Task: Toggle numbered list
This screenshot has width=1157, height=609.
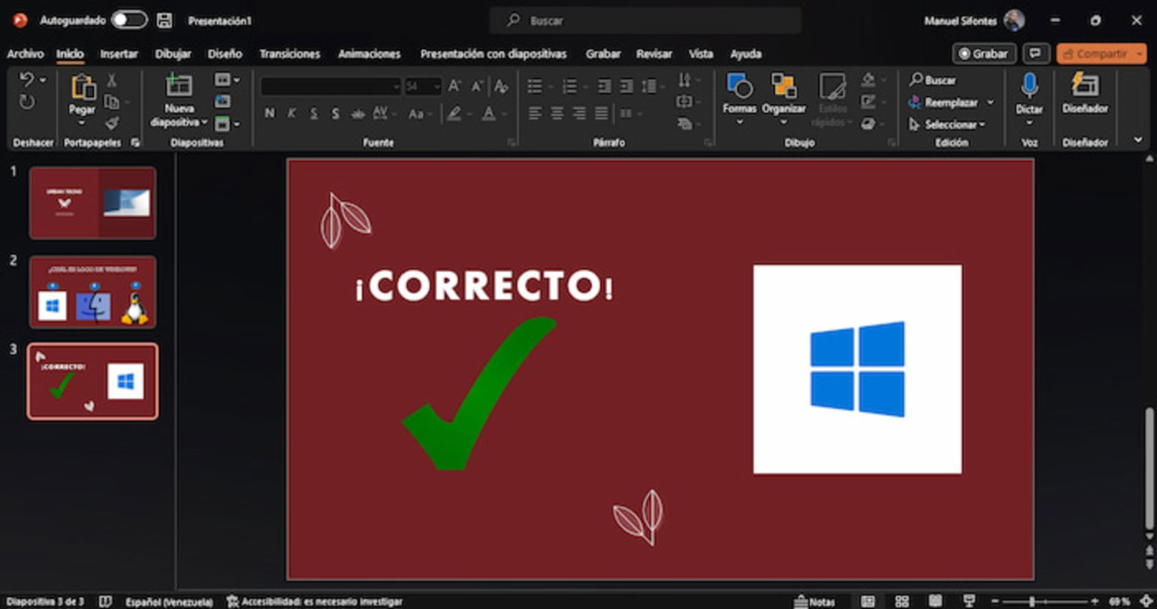Action: [x=569, y=86]
